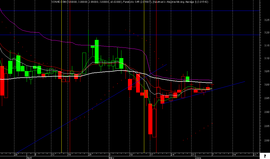Select the long blue ascending trendline

point(92,109)
